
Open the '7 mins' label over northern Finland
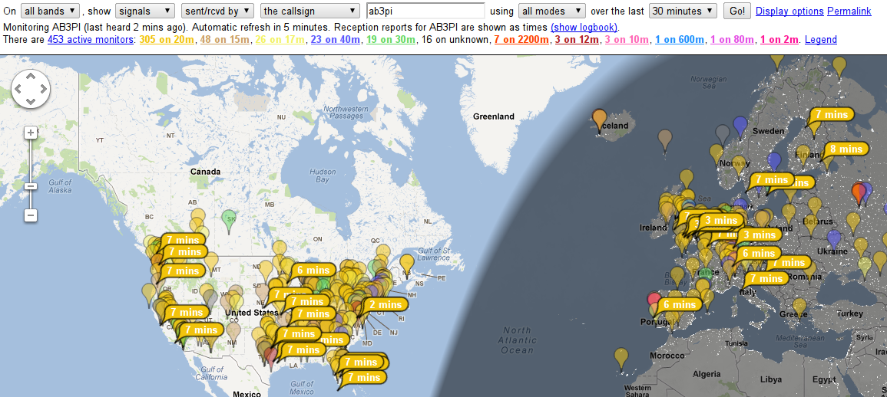point(832,114)
